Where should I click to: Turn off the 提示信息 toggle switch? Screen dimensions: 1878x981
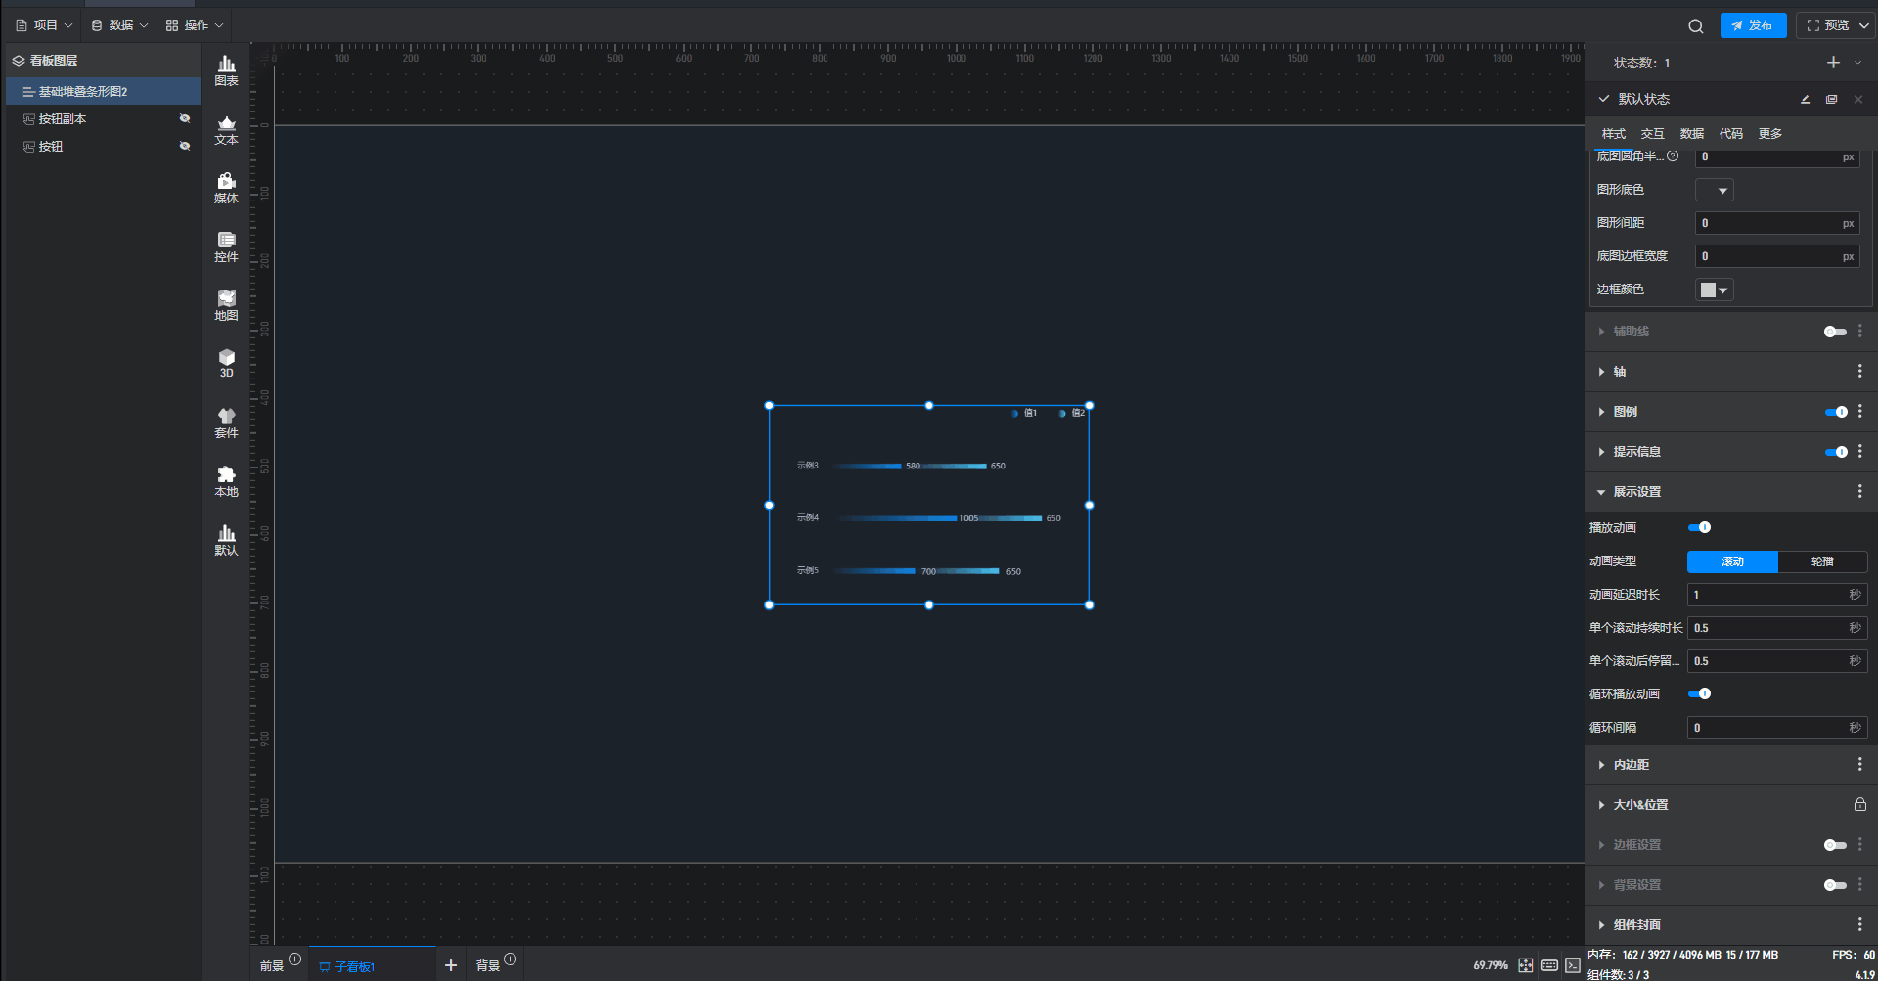point(1836,452)
